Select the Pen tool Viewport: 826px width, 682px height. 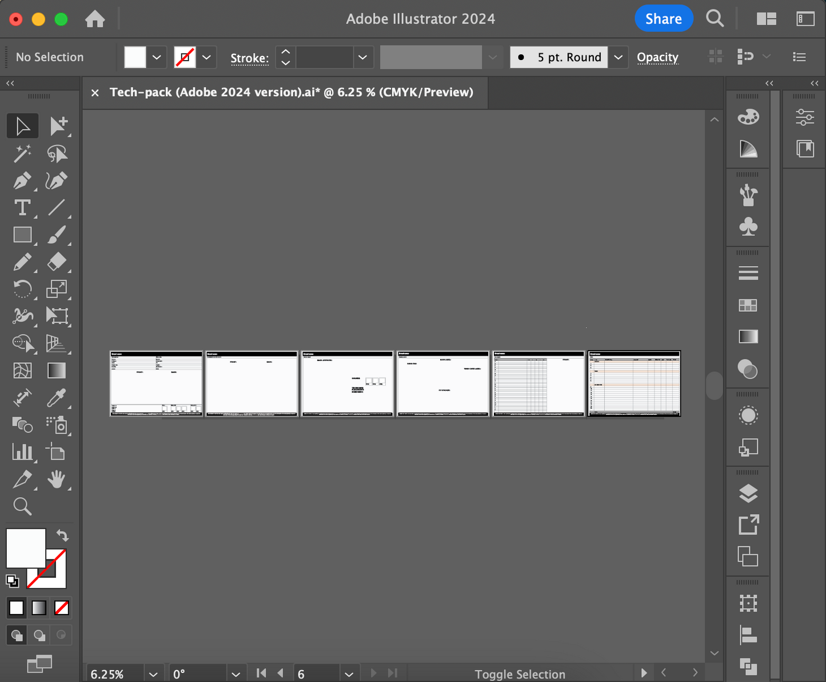click(22, 181)
